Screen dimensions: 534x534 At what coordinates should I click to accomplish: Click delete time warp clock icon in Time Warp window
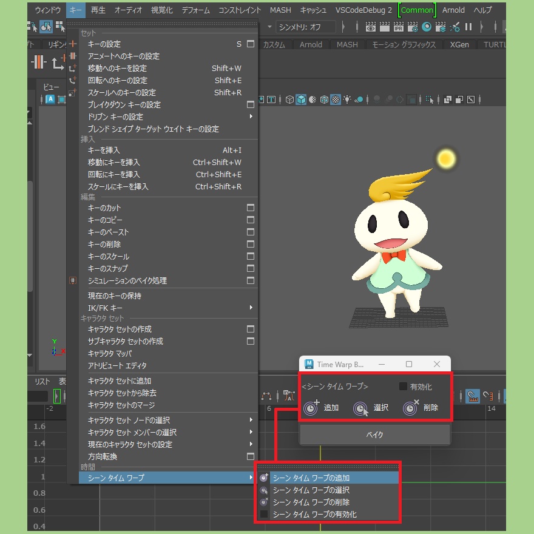point(411,407)
